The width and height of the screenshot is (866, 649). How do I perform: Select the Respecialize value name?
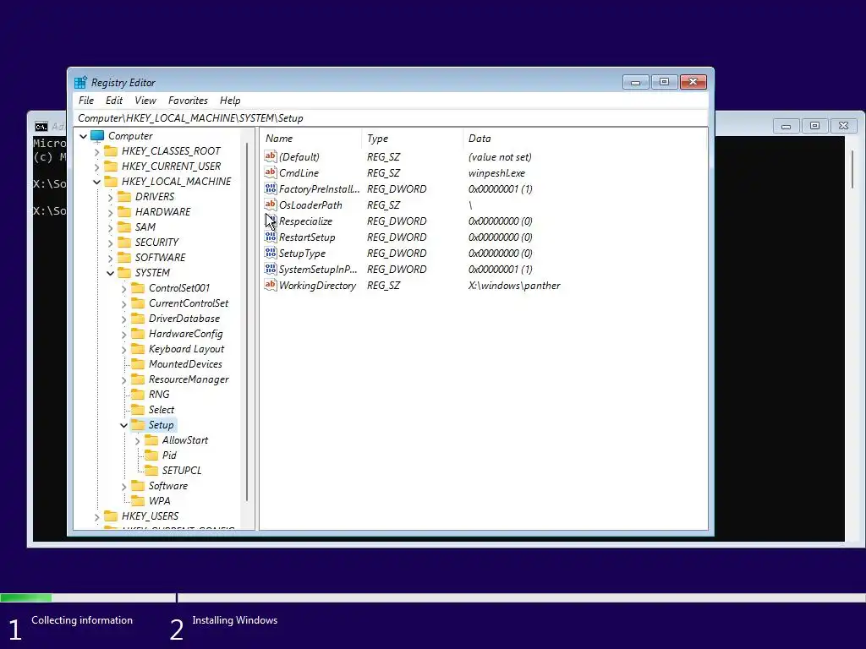point(305,221)
